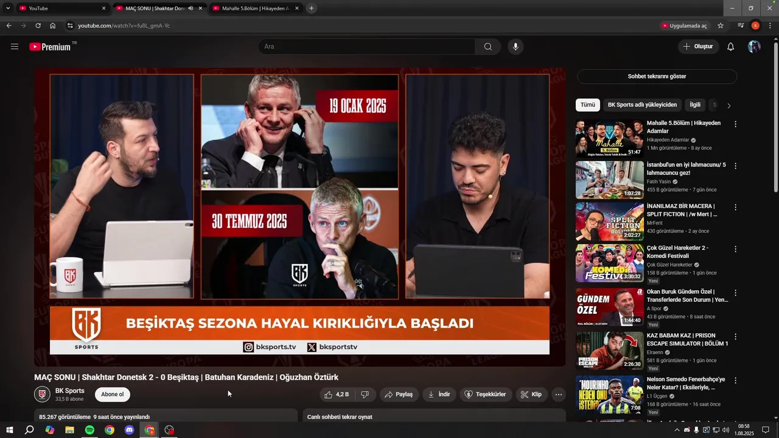Bookmark this page with star icon
The height and width of the screenshot is (438, 779).
[x=721, y=26]
